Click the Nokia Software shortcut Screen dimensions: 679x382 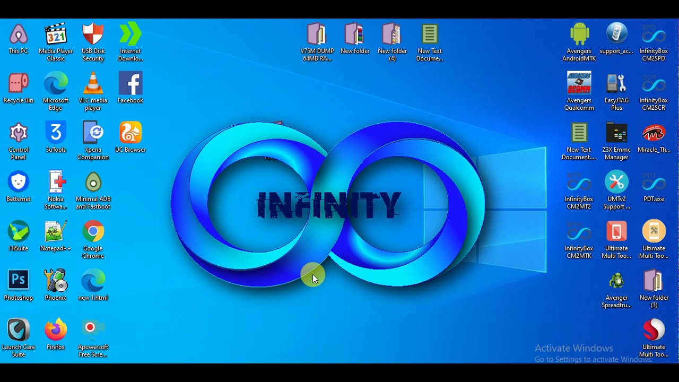coord(56,190)
